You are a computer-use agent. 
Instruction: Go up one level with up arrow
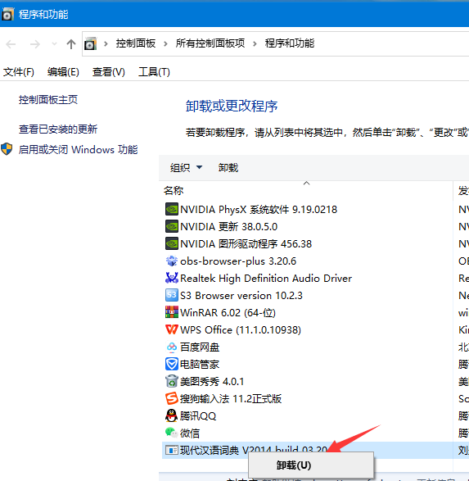[x=71, y=44]
